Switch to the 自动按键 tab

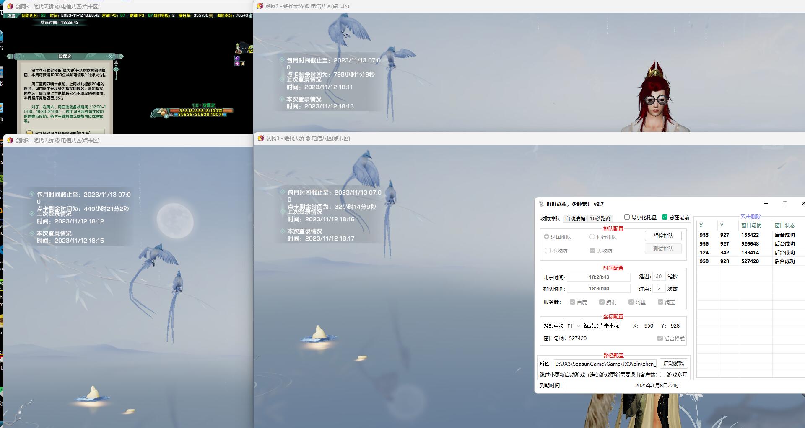click(575, 218)
